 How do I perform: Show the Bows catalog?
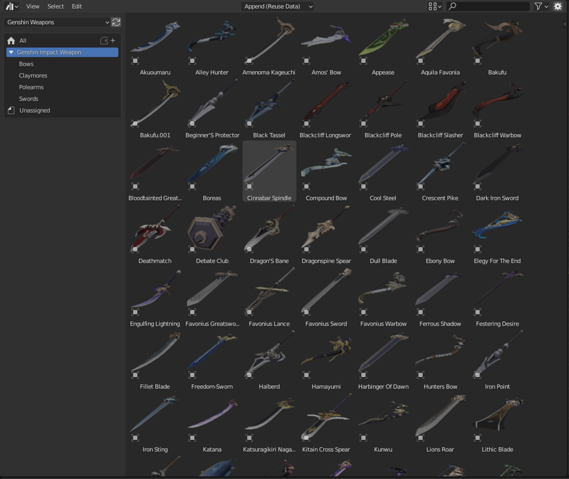[26, 64]
